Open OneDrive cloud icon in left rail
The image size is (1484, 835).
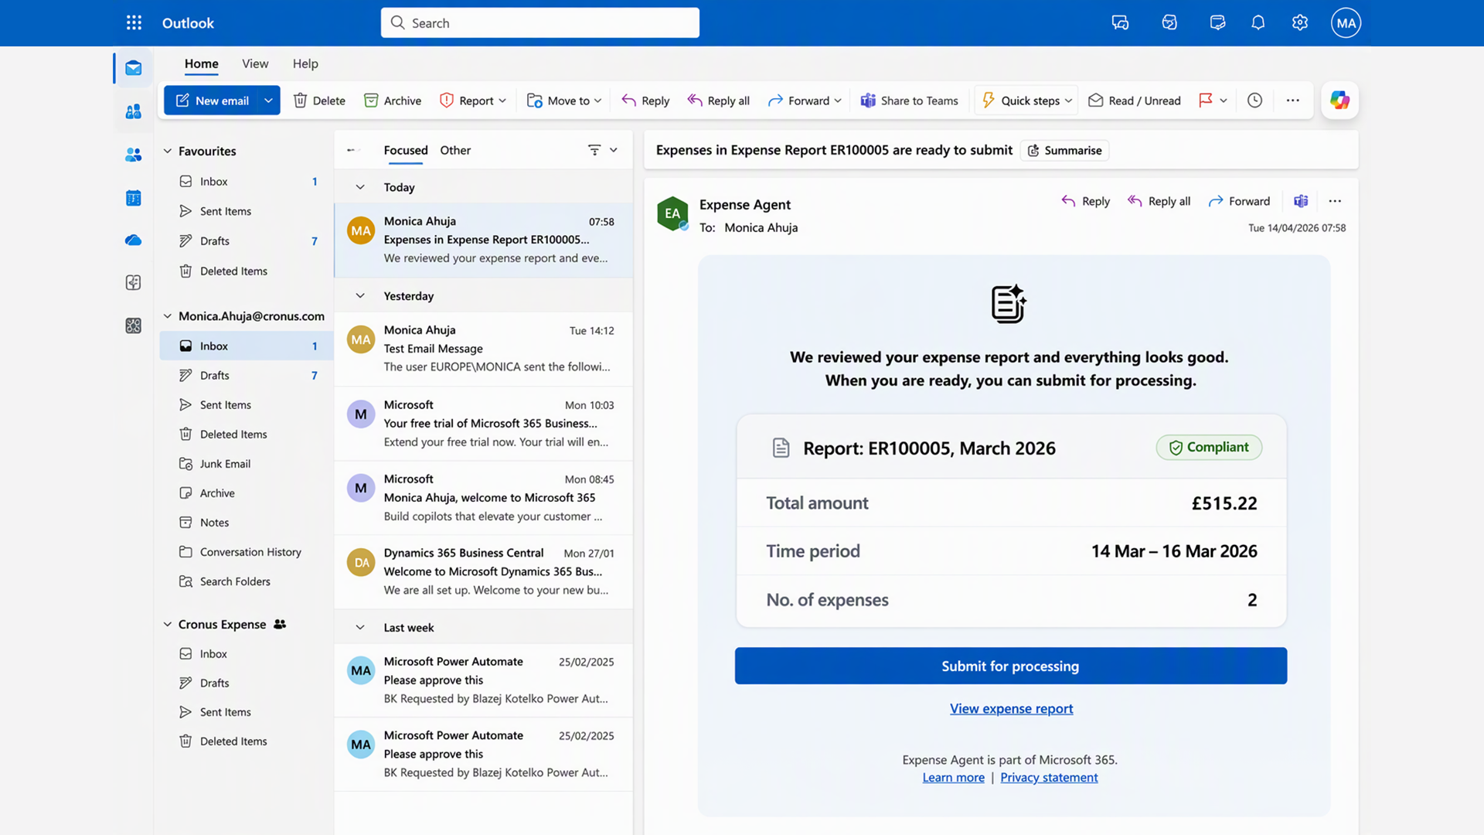pyautogui.click(x=134, y=240)
